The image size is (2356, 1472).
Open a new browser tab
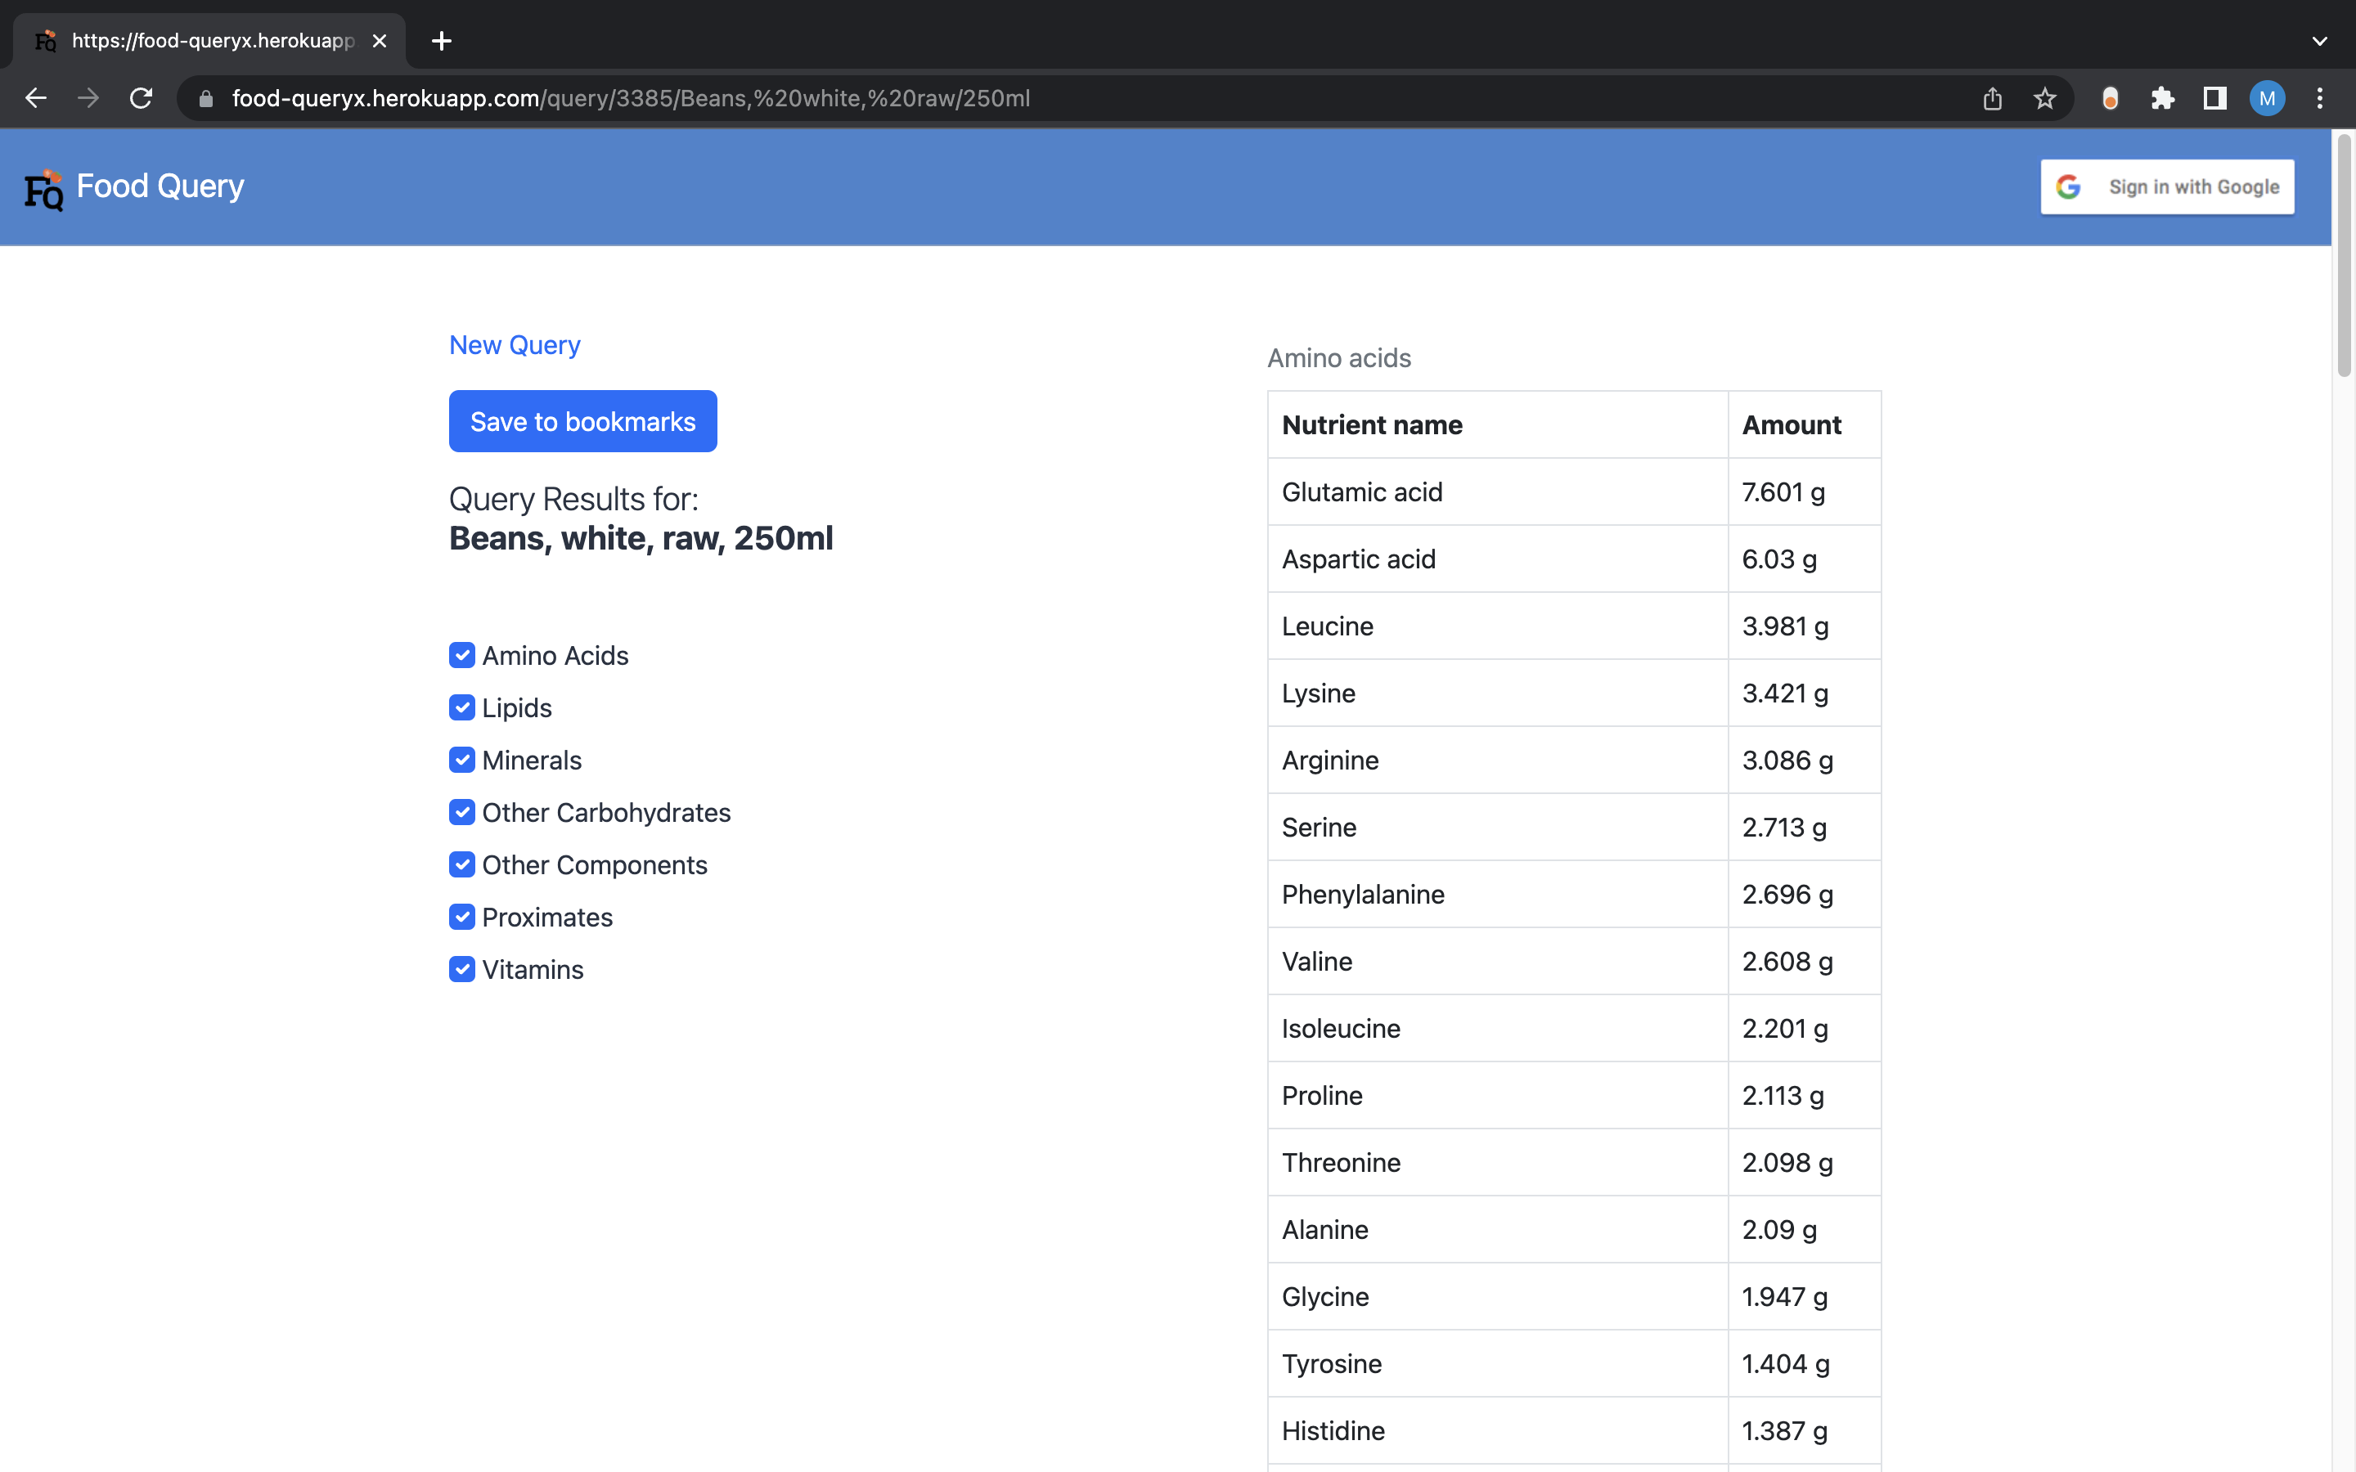point(441,41)
